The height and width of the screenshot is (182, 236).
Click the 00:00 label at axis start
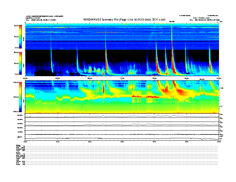[25, 79]
